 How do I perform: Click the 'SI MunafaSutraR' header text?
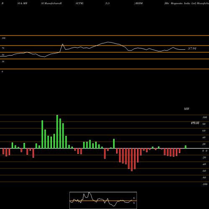[x=51, y=3]
